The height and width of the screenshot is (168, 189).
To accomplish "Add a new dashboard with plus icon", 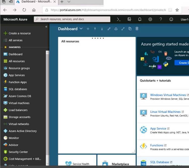I will (x=88, y=29).
